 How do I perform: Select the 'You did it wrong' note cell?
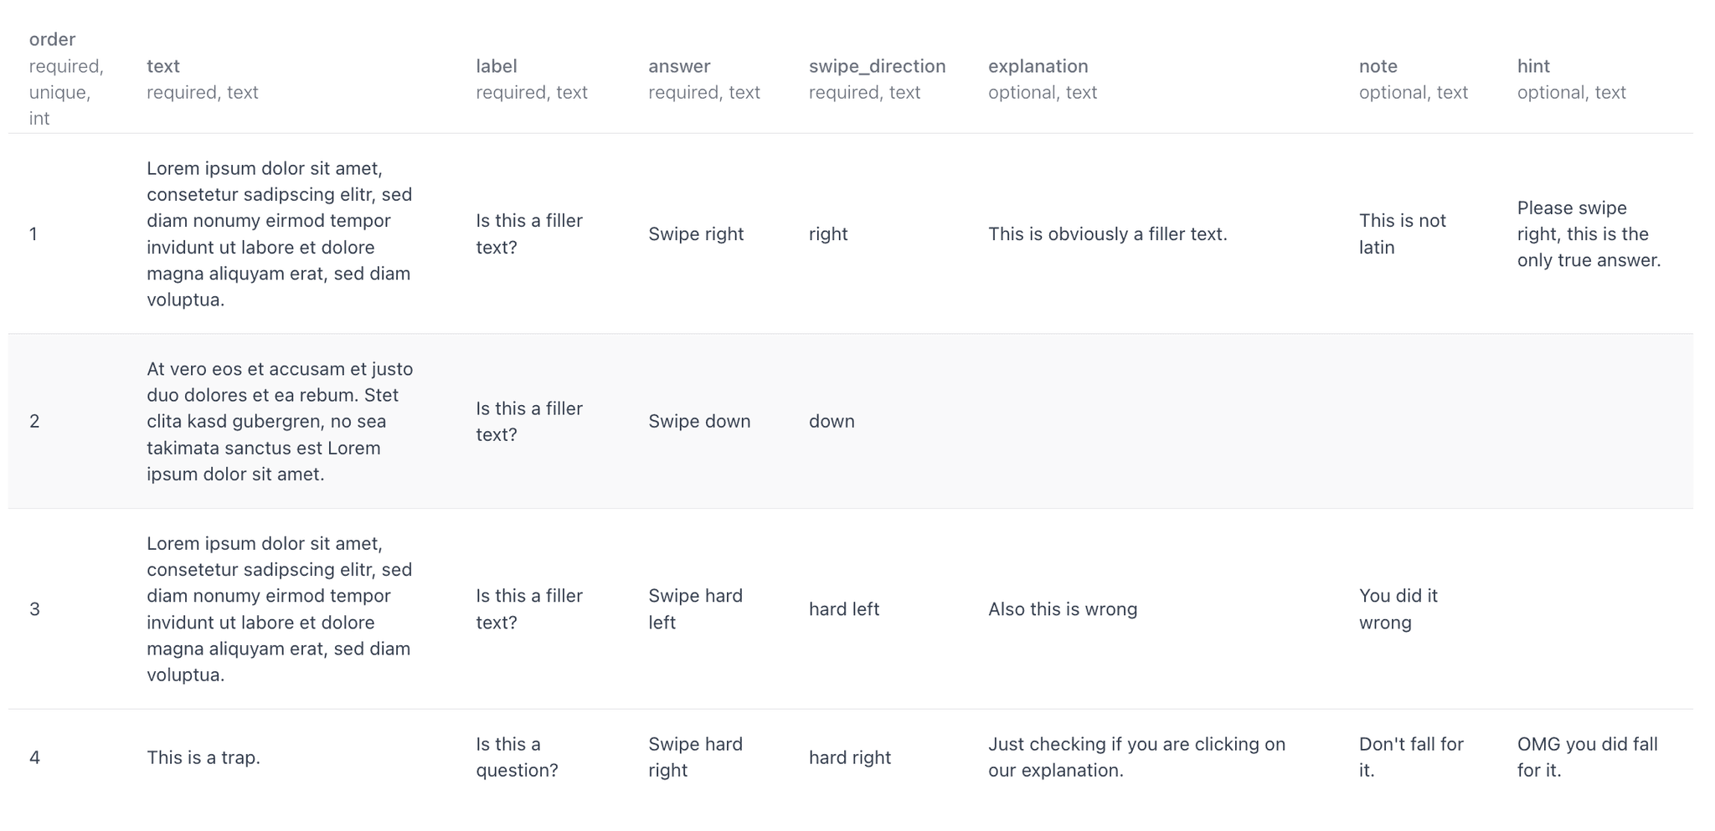pos(1398,609)
